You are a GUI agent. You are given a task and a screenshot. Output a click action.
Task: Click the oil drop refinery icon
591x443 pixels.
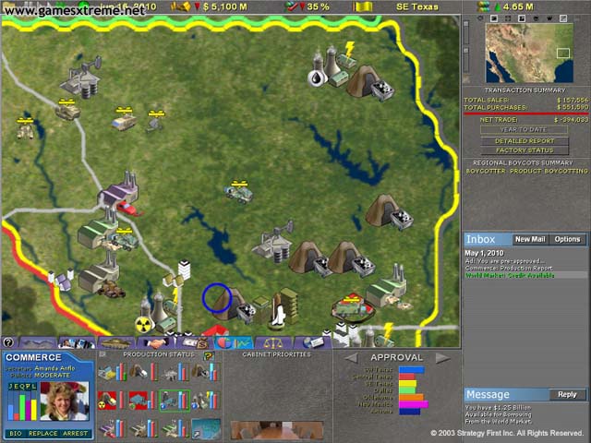pos(317,78)
